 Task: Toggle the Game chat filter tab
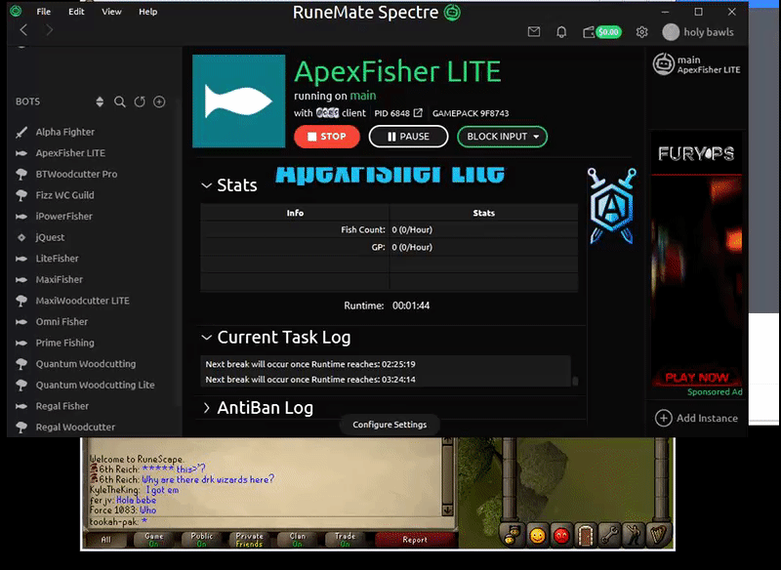click(153, 540)
